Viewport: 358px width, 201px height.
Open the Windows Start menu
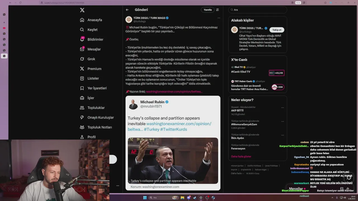pos(145,198)
